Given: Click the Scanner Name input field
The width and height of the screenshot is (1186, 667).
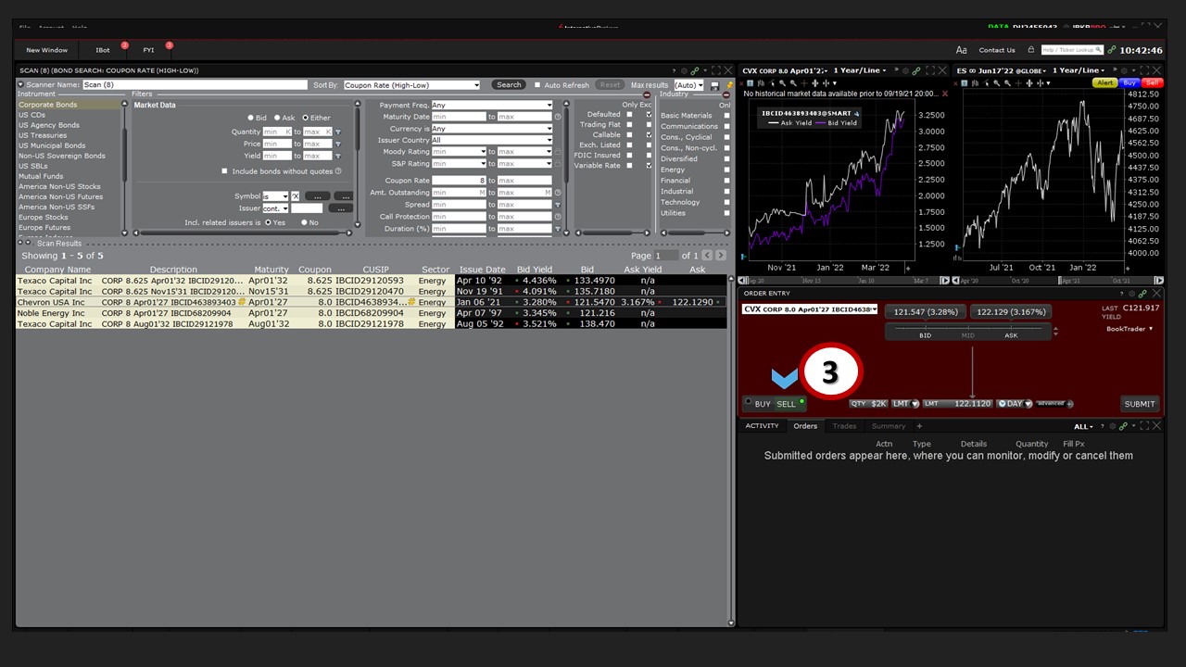Looking at the screenshot, I should [x=195, y=85].
